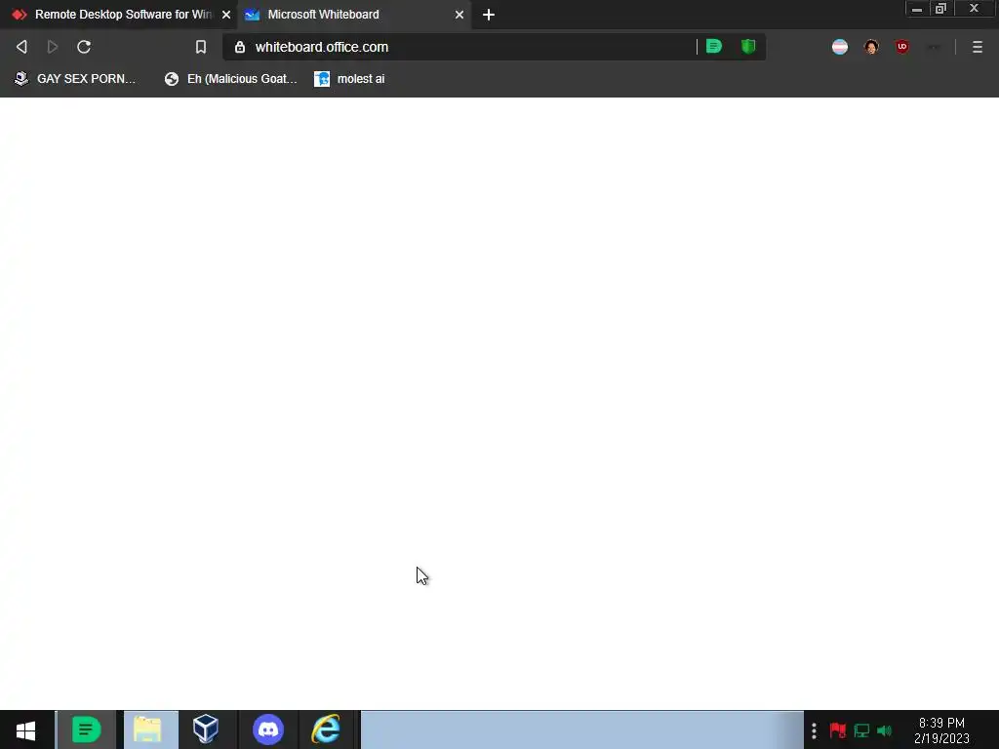This screenshot has width=999, height=749.
Task: Click the padlock site security icon
Action: coord(240,47)
